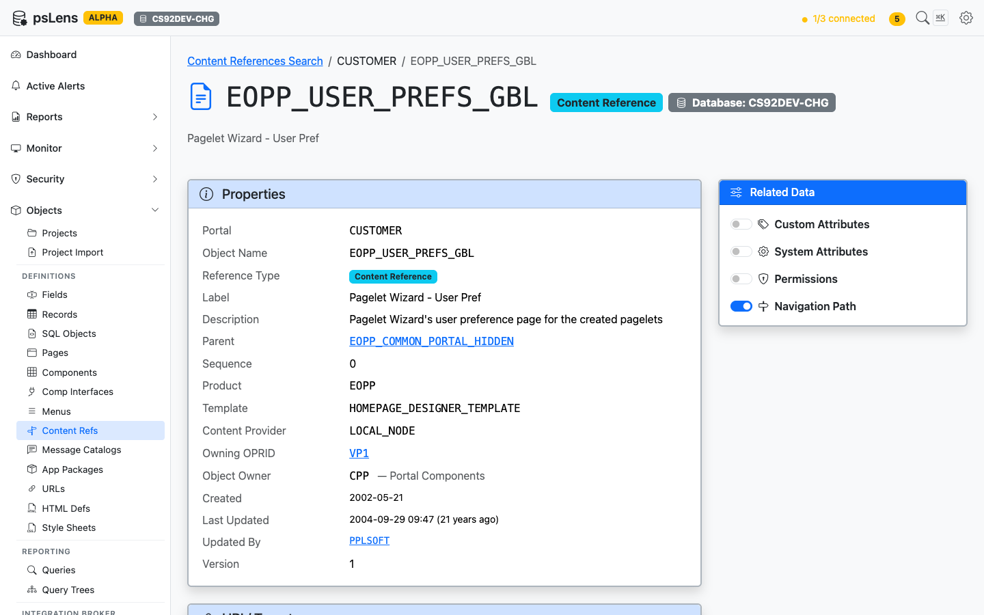The image size is (984, 615).
Task: Click the Projects folder icon
Action: click(32, 233)
